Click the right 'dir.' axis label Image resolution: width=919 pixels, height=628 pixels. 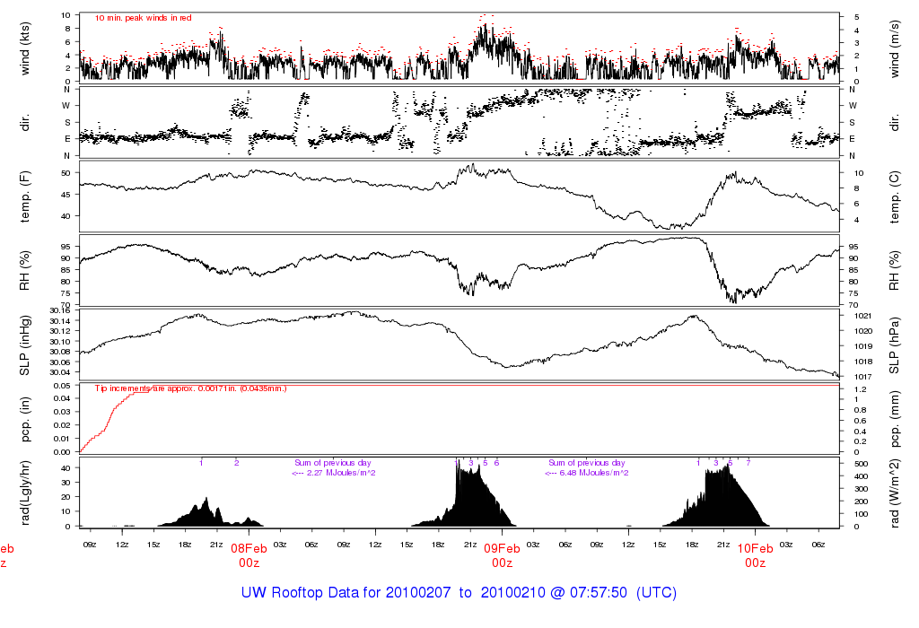click(894, 123)
